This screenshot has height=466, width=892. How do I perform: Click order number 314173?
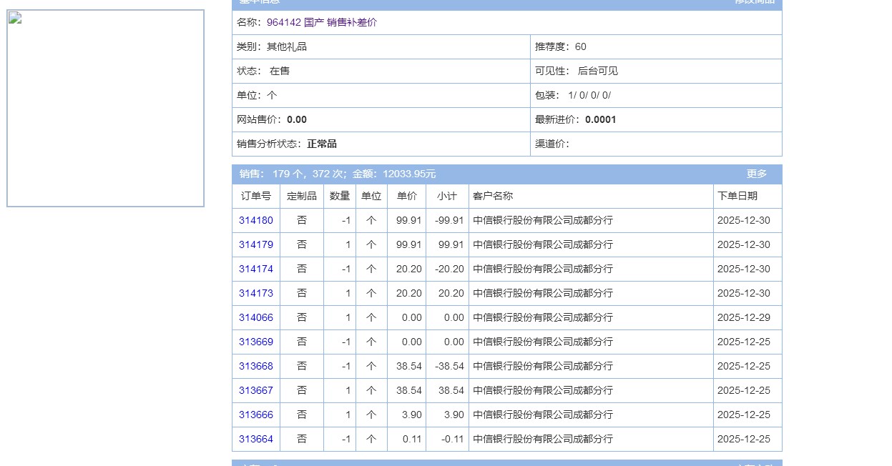pyautogui.click(x=255, y=293)
